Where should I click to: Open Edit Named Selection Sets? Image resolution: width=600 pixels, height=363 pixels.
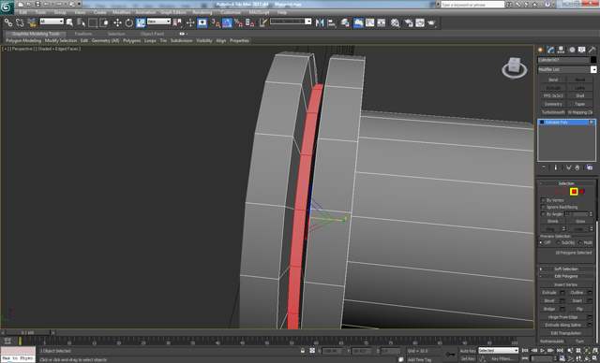(x=262, y=22)
